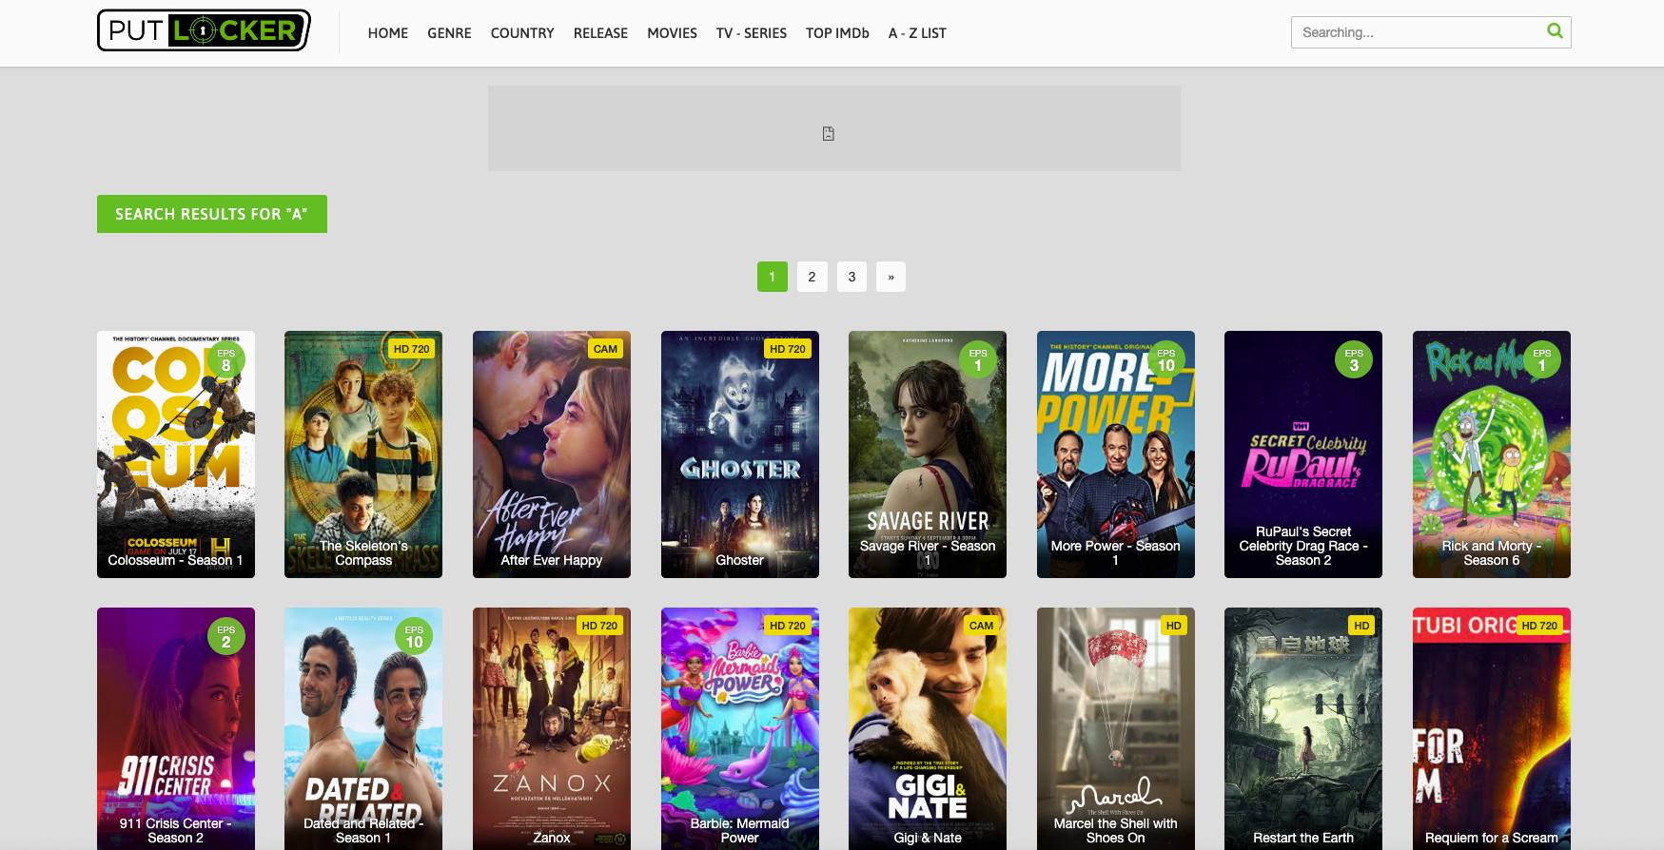This screenshot has height=850, width=1664.
Task: Go to the TV - SERIES section
Action: [x=752, y=33]
